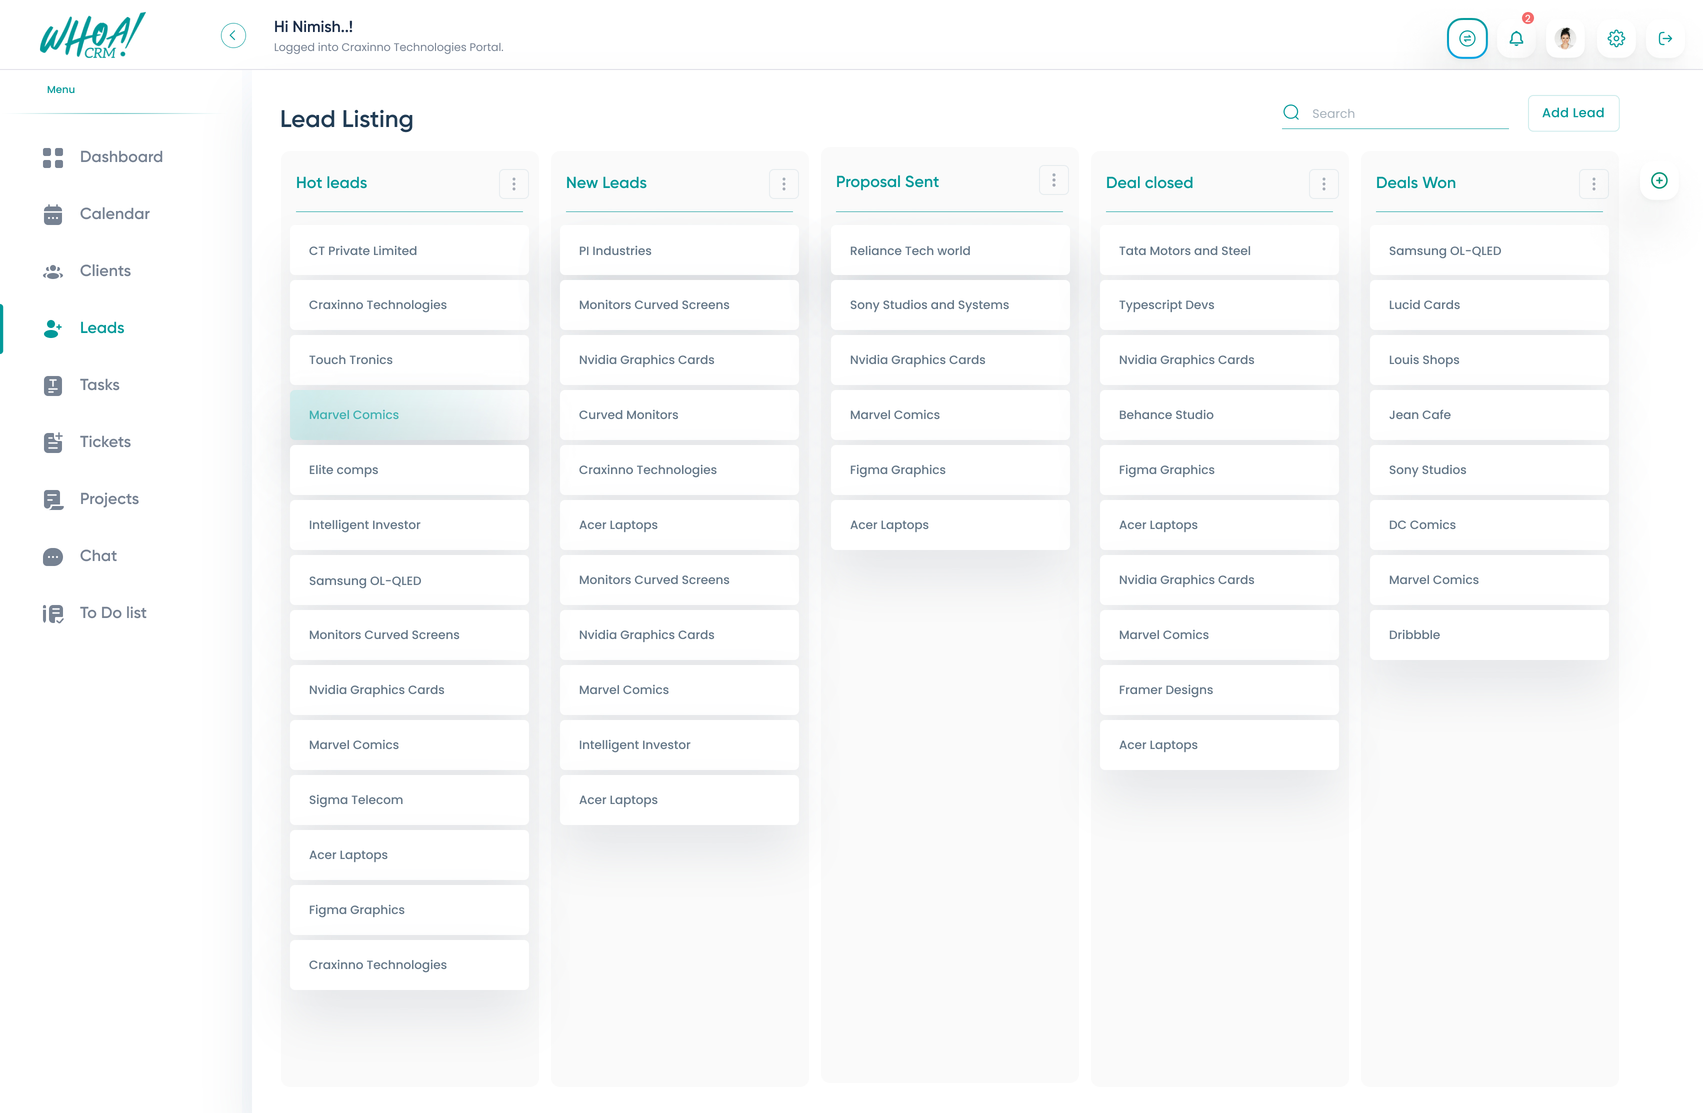Open Louis Shops lead card
Image resolution: width=1703 pixels, height=1113 pixels.
pos(1489,360)
